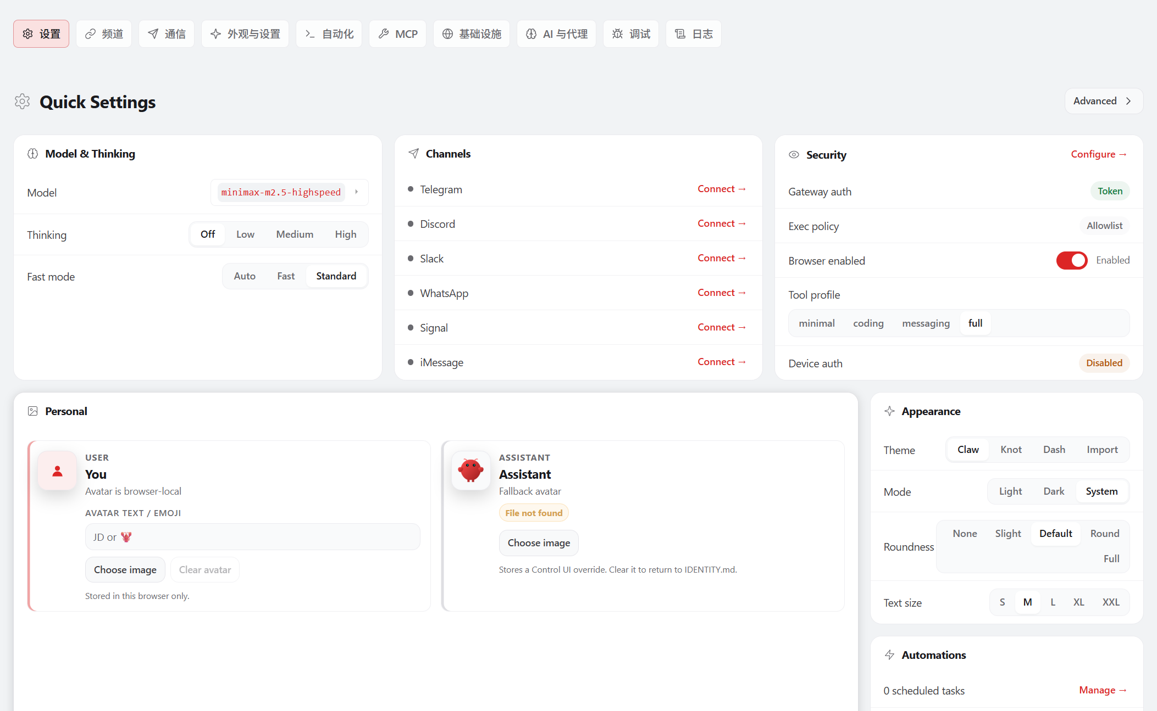Select Standard for Fast mode
The height and width of the screenshot is (711, 1157).
(x=336, y=276)
